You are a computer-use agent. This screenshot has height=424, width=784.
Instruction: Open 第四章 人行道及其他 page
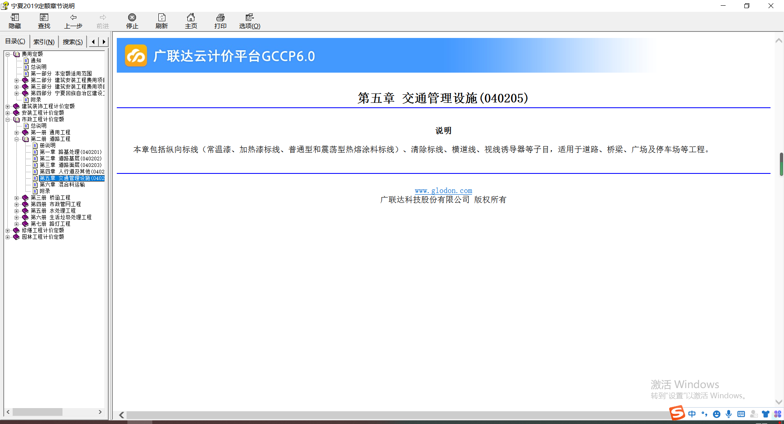[x=72, y=171]
